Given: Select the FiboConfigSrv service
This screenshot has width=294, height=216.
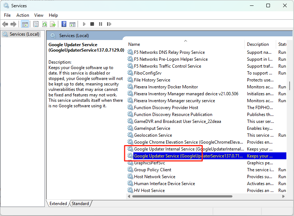Looking at the screenshot, I should coord(148,73).
